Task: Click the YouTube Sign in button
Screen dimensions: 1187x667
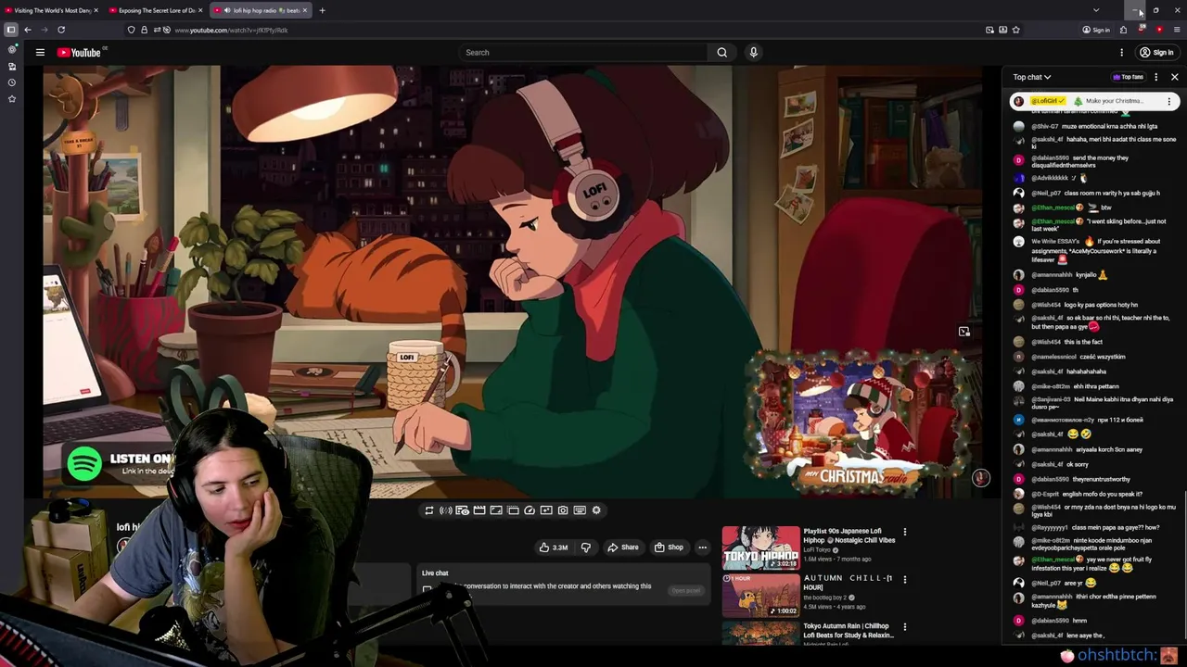Action: (1156, 53)
